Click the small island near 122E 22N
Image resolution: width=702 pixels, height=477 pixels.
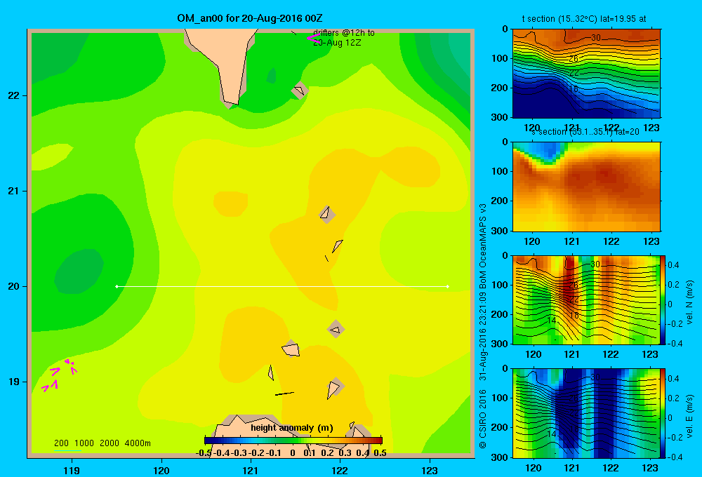coord(300,90)
